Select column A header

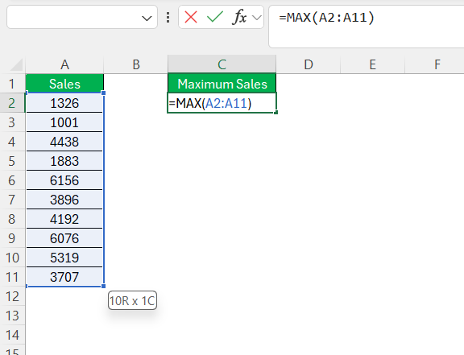pyautogui.click(x=64, y=64)
